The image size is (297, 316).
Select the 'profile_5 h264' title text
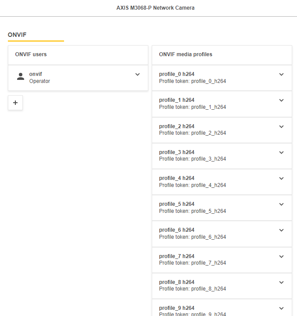point(177,204)
